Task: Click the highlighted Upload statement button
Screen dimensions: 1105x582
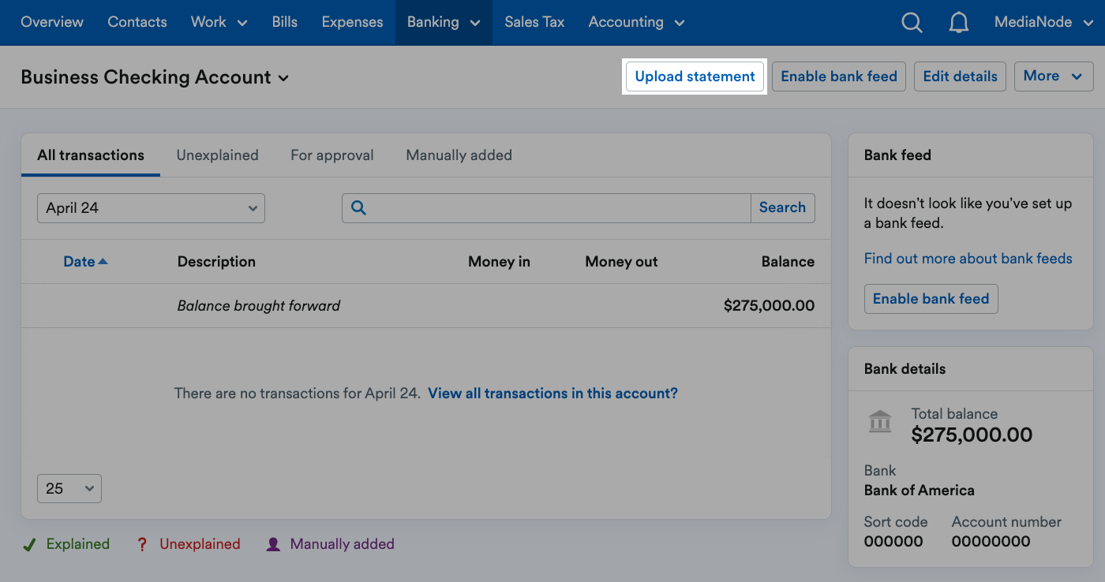Action: click(x=694, y=76)
